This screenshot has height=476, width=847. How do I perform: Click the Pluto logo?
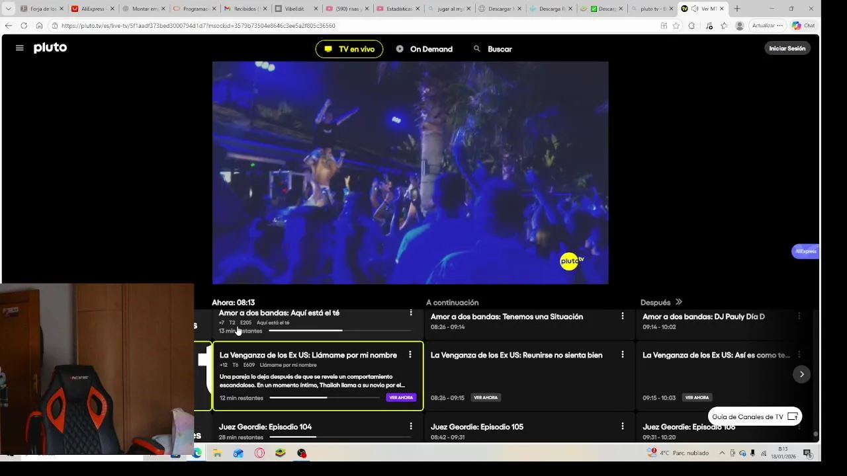(x=50, y=48)
